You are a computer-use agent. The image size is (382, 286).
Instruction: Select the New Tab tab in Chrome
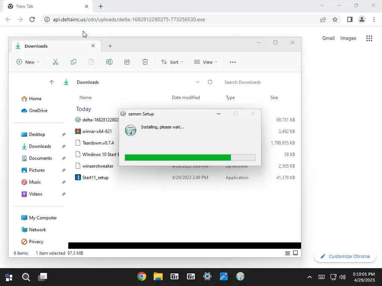click(47, 6)
